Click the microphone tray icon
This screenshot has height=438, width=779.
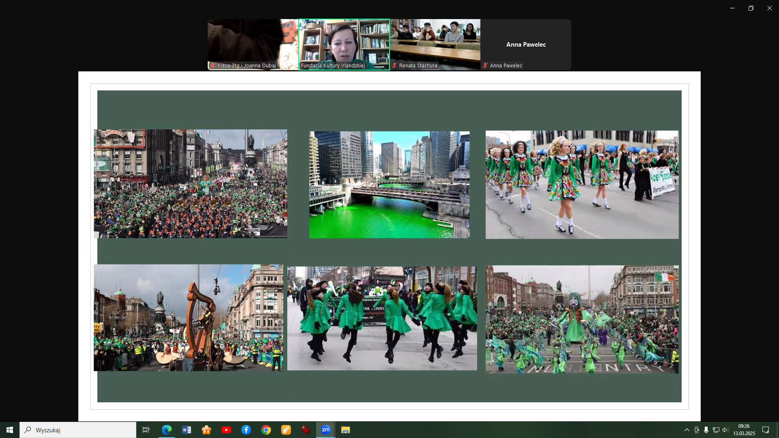(706, 430)
